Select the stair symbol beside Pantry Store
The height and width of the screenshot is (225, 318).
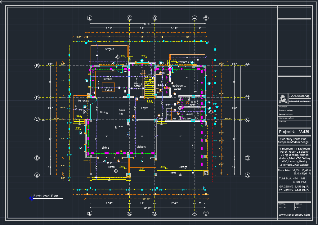pyautogui.click(x=150, y=86)
